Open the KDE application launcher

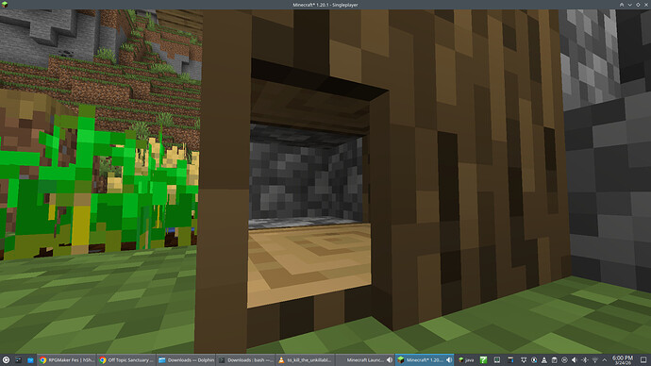tap(6, 359)
